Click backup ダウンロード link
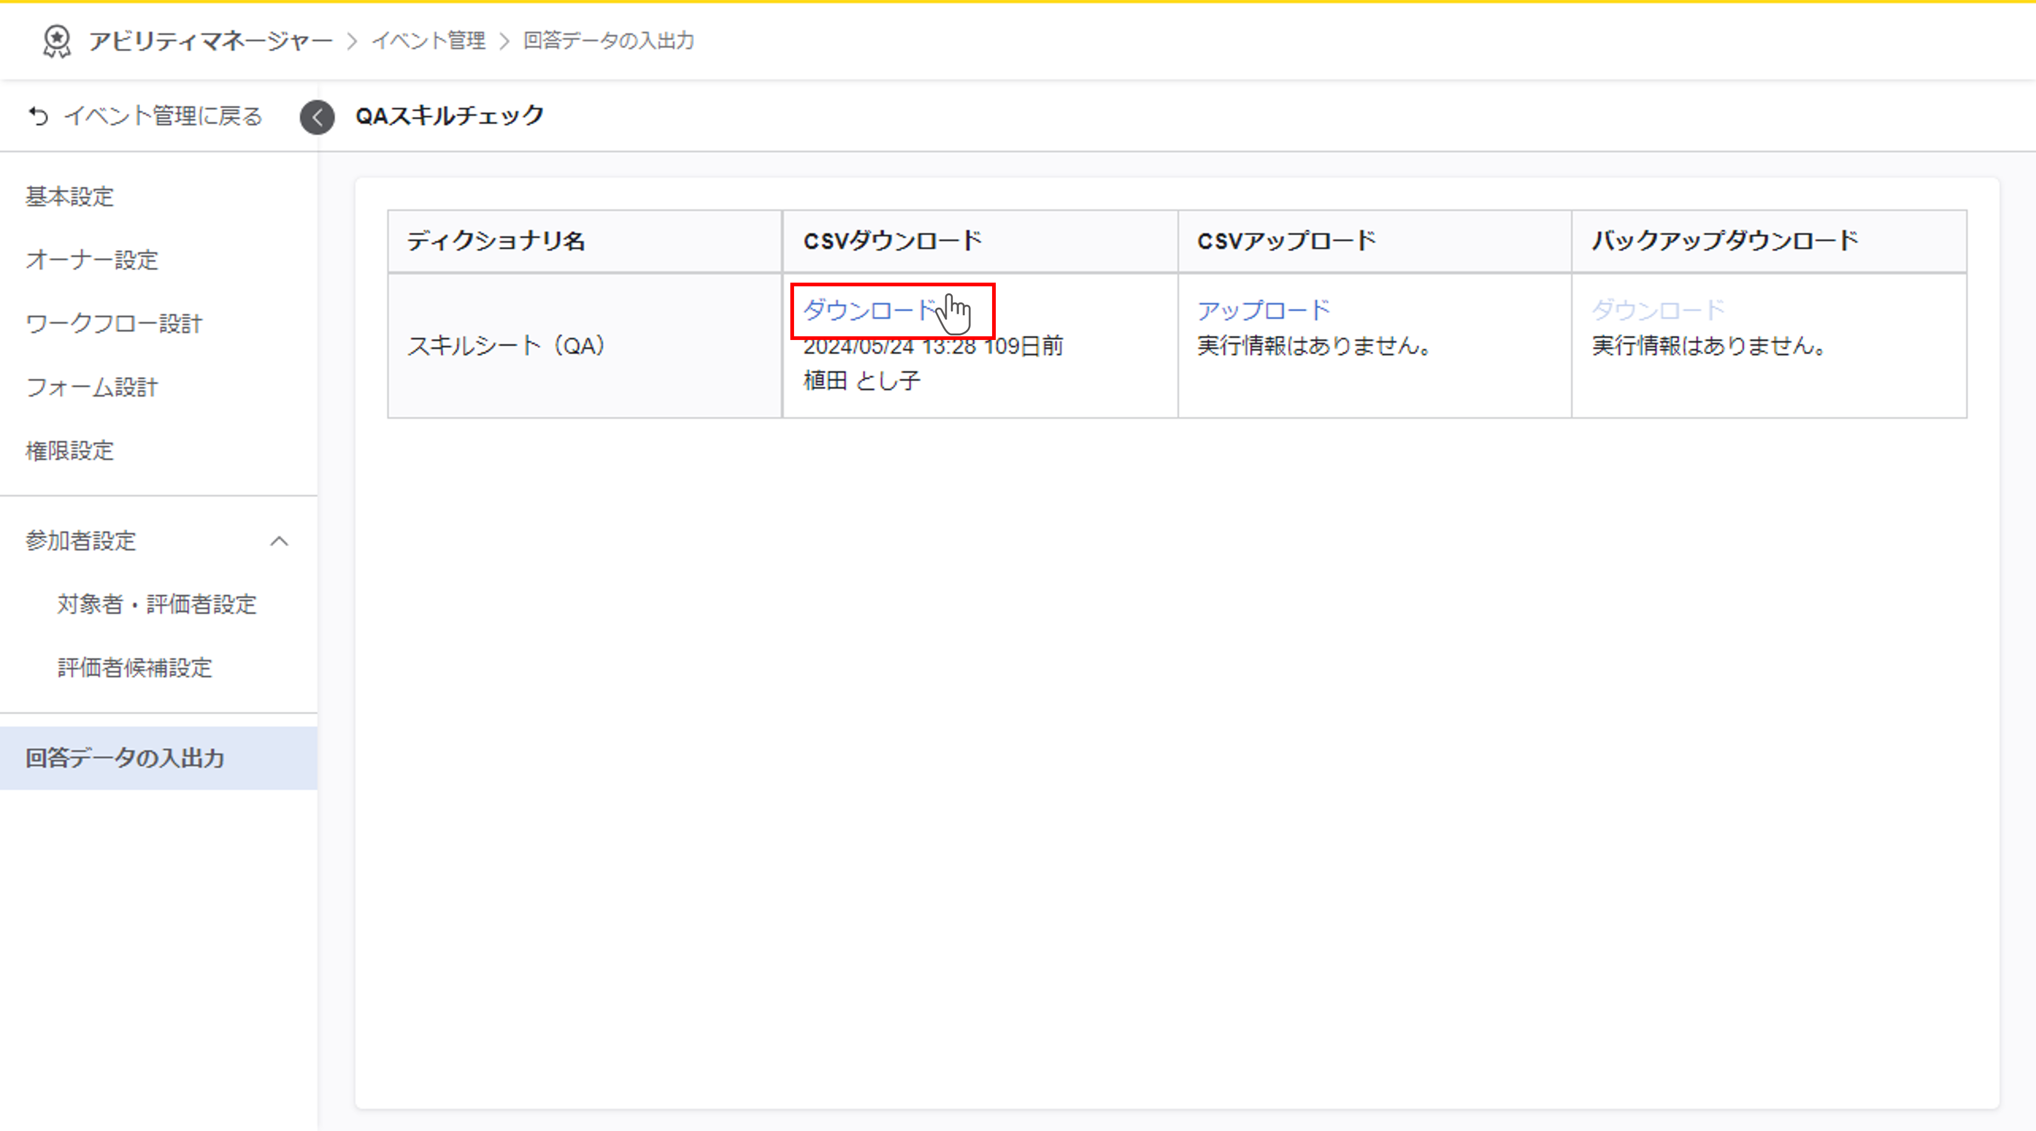 pyautogui.click(x=1658, y=310)
